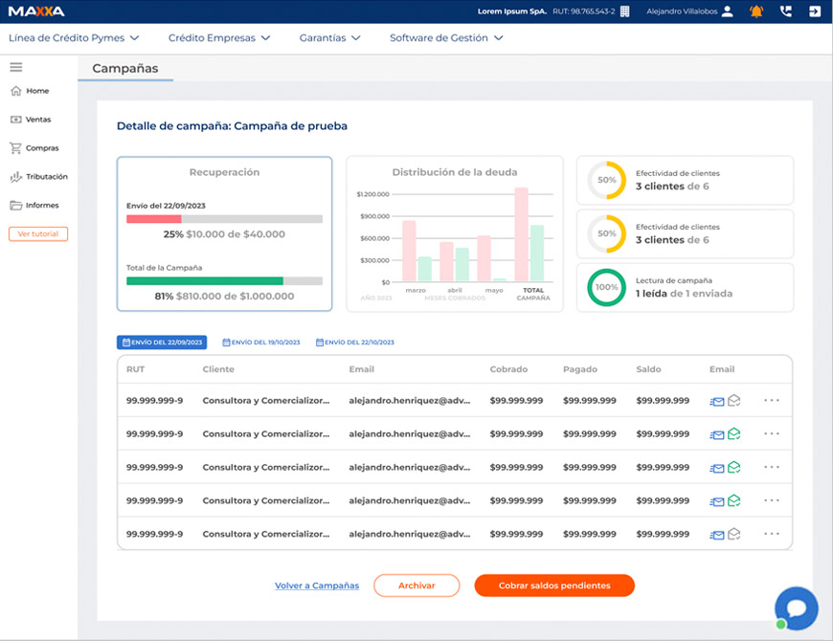Viewport: 833px width, 641px height.
Task: Click the sent mail icon in fourth table row
Action: pos(716,501)
